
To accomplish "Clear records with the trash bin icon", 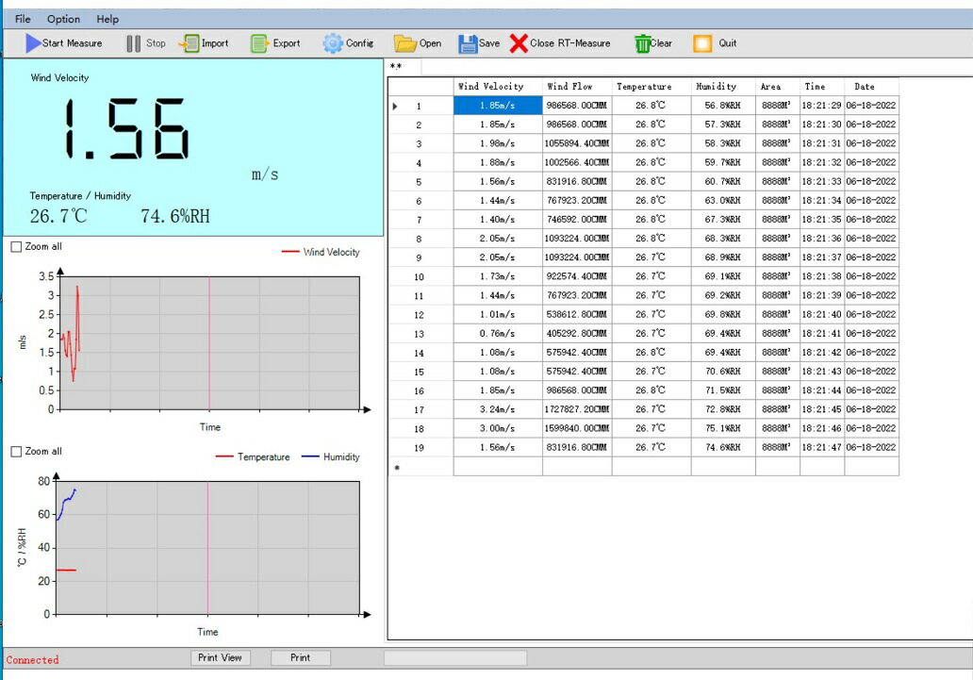I will [x=642, y=43].
